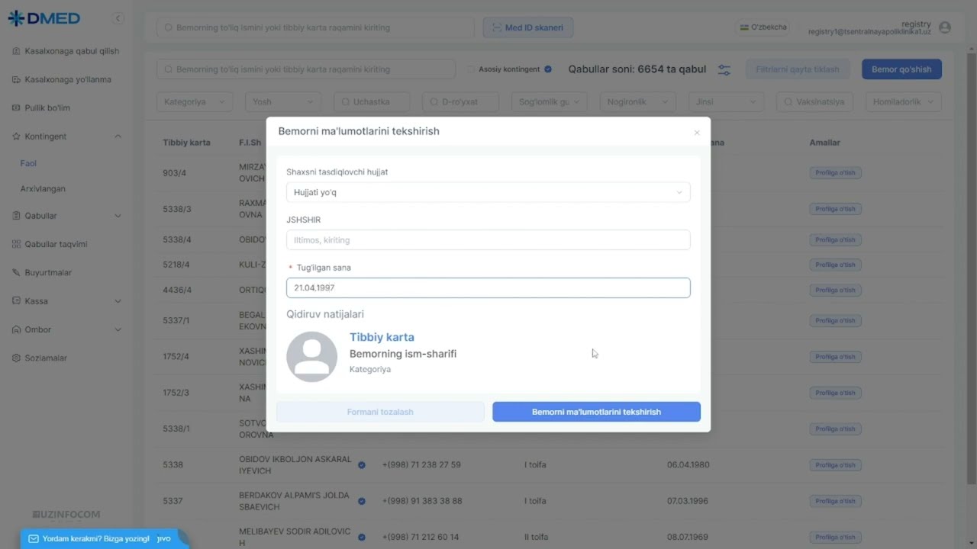Viewport: 977px width, 549px height.
Task: Click the Kasalxonaga yo'llanma ambulance icon
Action: [17, 79]
